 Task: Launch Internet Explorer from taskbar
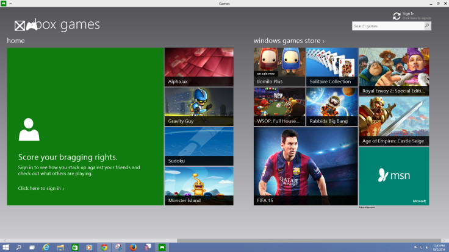coord(46,247)
